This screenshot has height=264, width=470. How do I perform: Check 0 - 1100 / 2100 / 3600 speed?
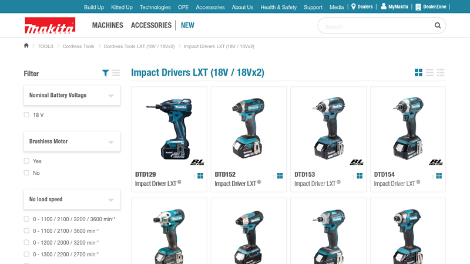click(26, 231)
